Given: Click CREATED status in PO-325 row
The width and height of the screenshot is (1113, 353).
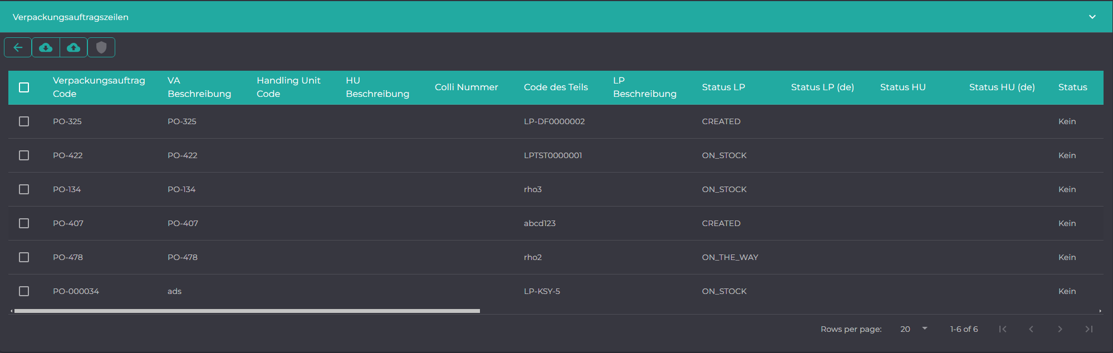Looking at the screenshot, I should point(721,121).
